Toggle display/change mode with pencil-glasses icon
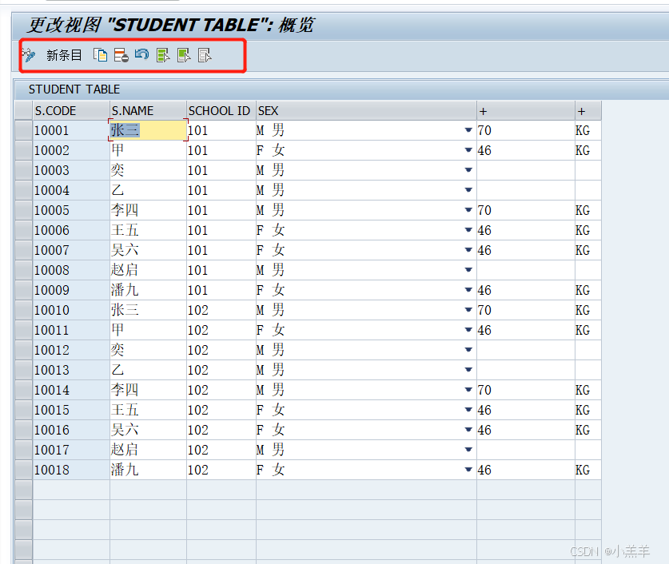The image size is (669, 564). point(29,55)
